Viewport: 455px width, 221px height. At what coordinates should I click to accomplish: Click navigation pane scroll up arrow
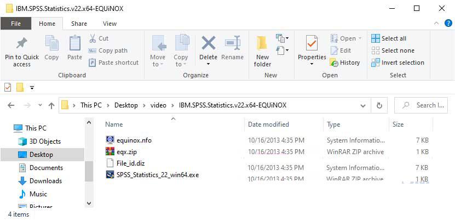(89, 123)
